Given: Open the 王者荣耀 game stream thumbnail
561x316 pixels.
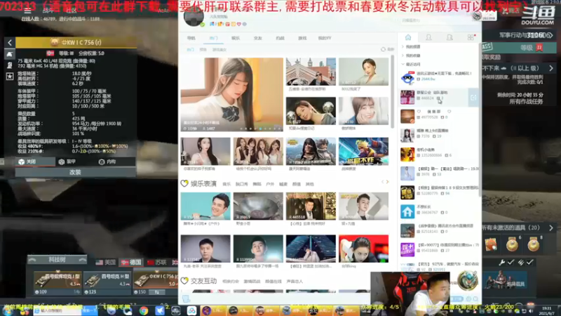Looking at the screenshot, I should (x=363, y=151).
